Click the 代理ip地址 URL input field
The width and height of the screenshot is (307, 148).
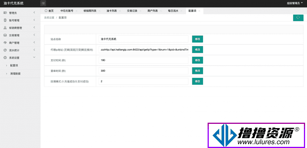143,50
